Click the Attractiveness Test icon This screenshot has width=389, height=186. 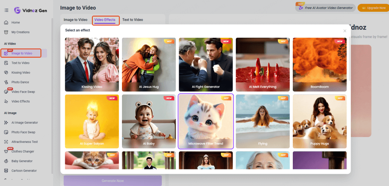click(6, 142)
